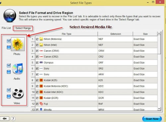The image size is (166, 122).
Task: Sort by File Type column header
Action: (x=66, y=34)
